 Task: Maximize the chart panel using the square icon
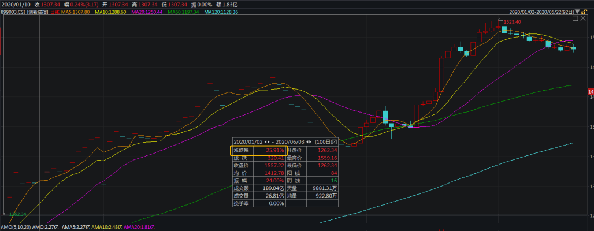click(x=575, y=18)
